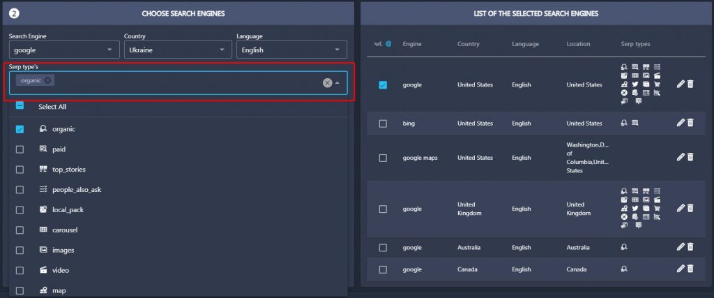The width and height of the screenshot is (714, 298).
Task: Toggle the Select All checkbox
Action: pyautogui.click(x=20, y=105)
